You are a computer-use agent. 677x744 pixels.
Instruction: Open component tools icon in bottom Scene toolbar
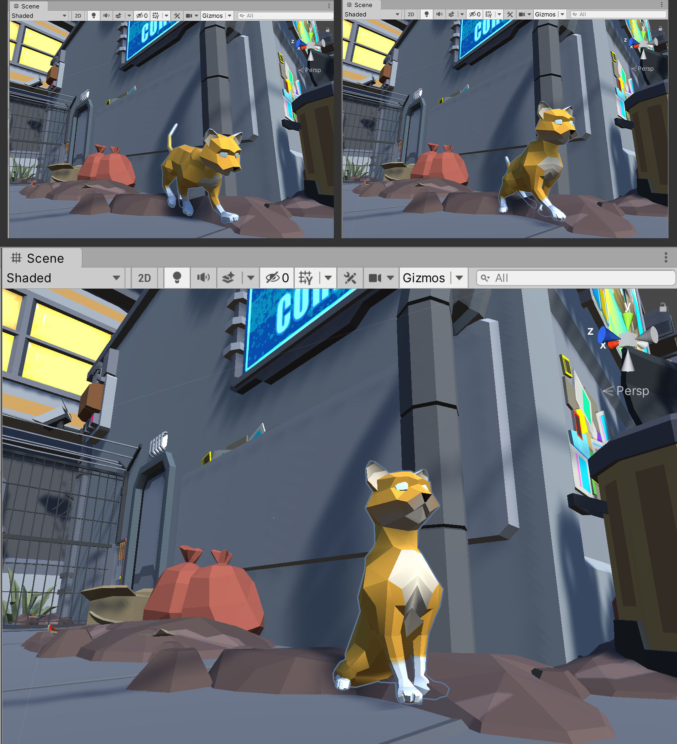point(350,278)
